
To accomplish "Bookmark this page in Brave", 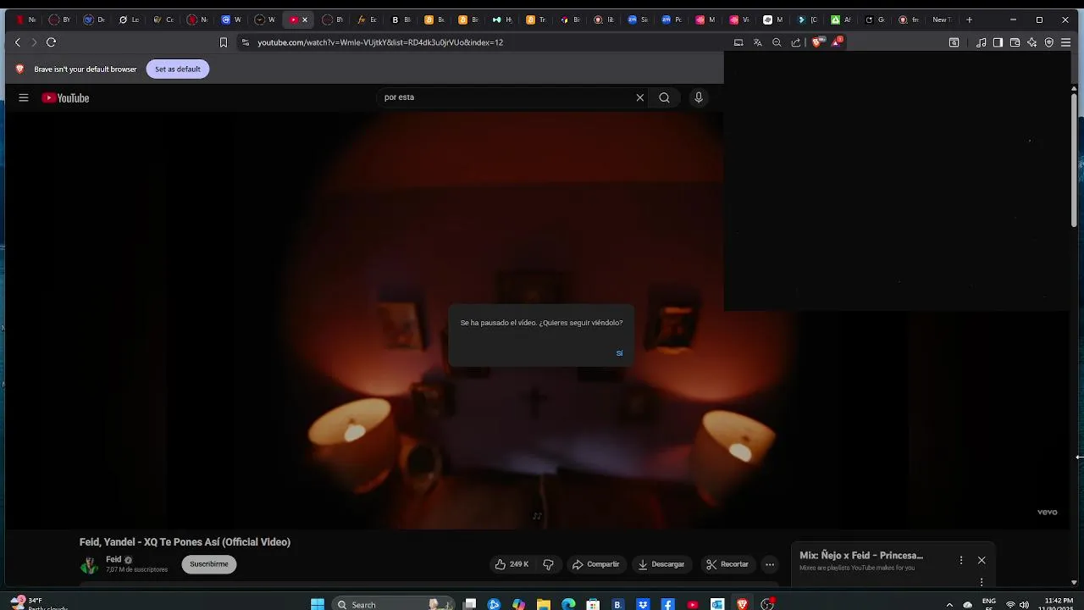I will click(224, 42).
